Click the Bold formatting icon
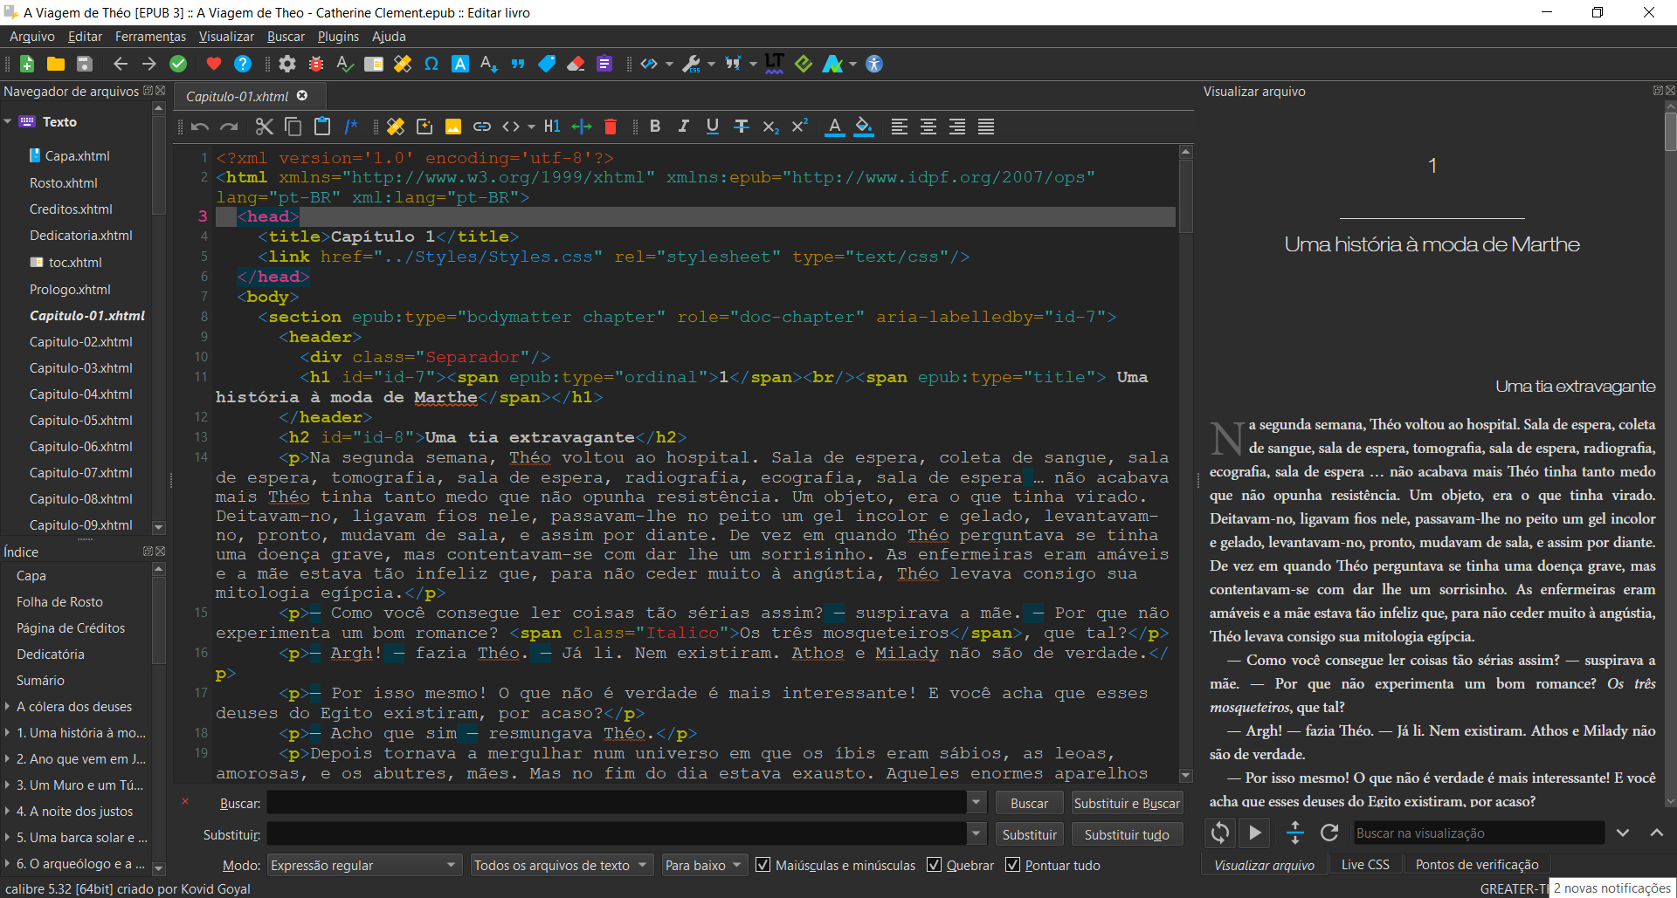This screenshot has height=898, width=1677. tap(655, 127)
